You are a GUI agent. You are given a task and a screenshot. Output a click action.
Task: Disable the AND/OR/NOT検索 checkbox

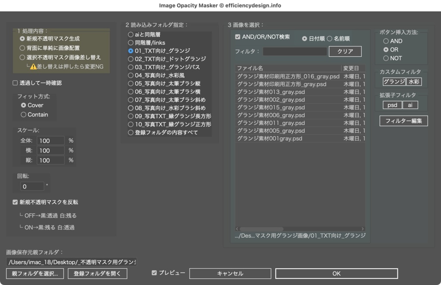click(x=238, y=37)
